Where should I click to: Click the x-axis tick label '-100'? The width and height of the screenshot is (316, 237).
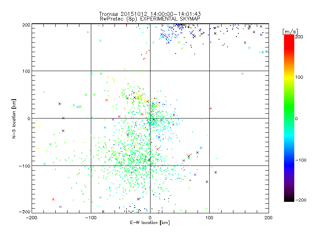(x=91, y=218)
